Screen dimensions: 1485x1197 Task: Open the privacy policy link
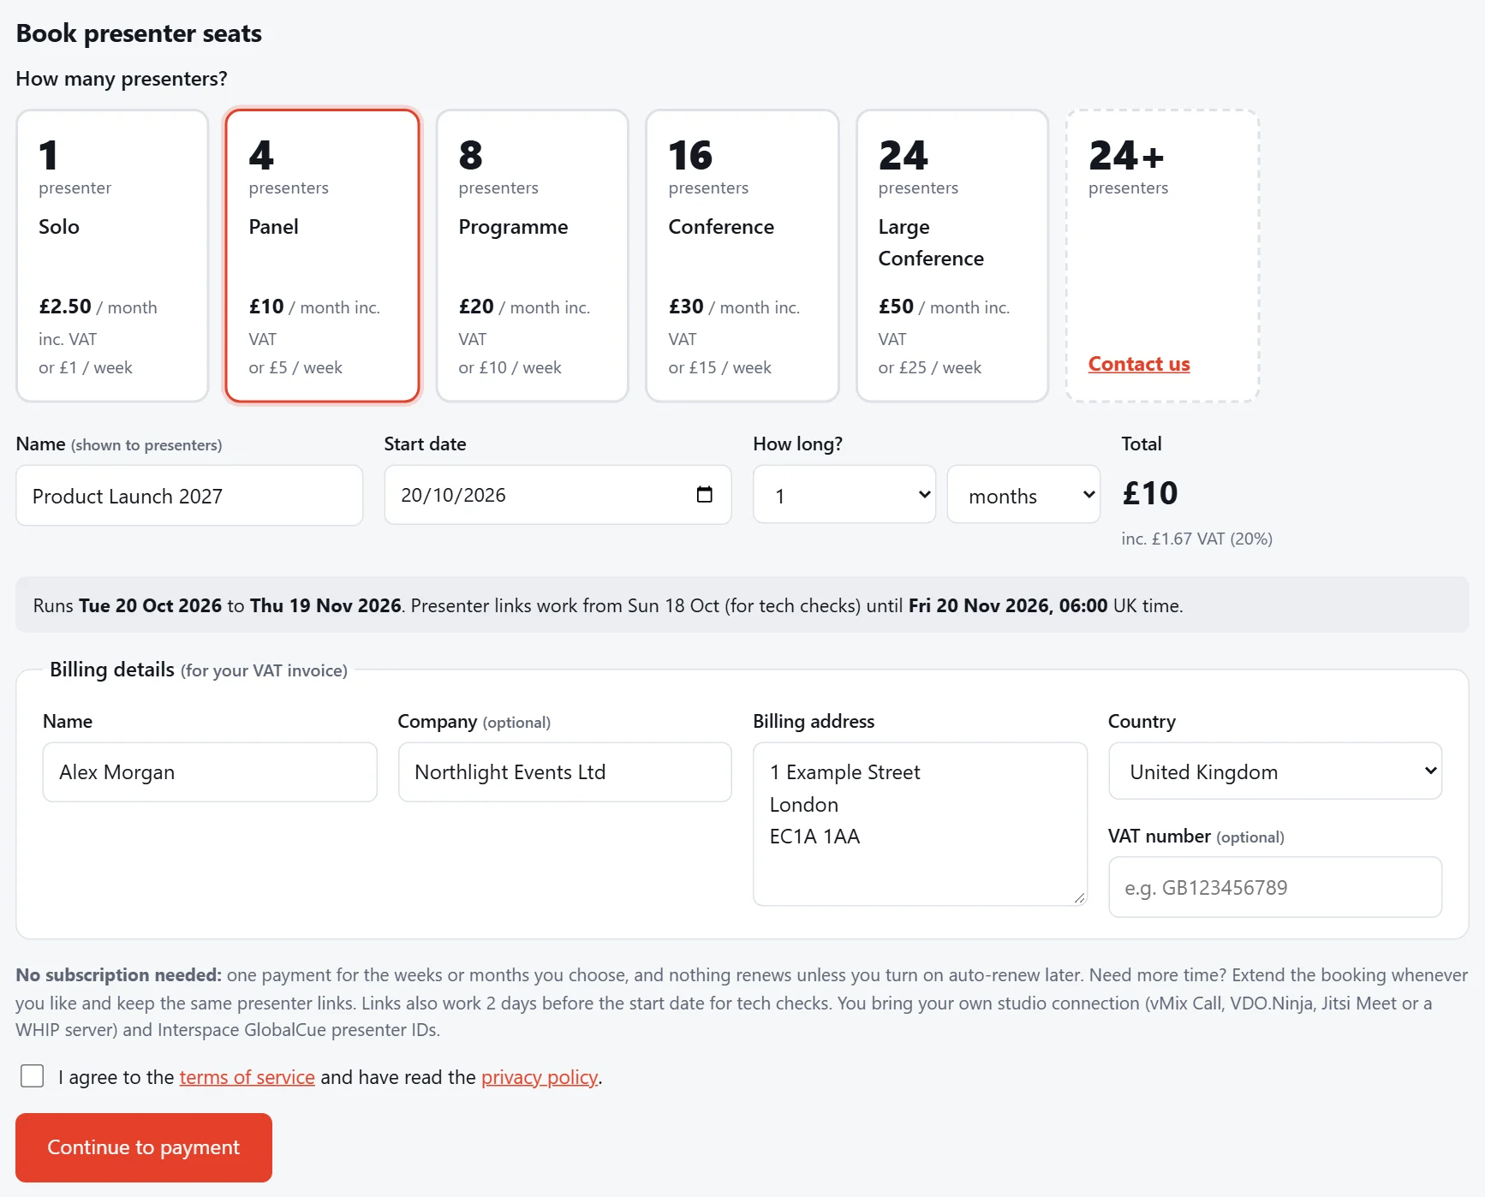coord(540,1077)
